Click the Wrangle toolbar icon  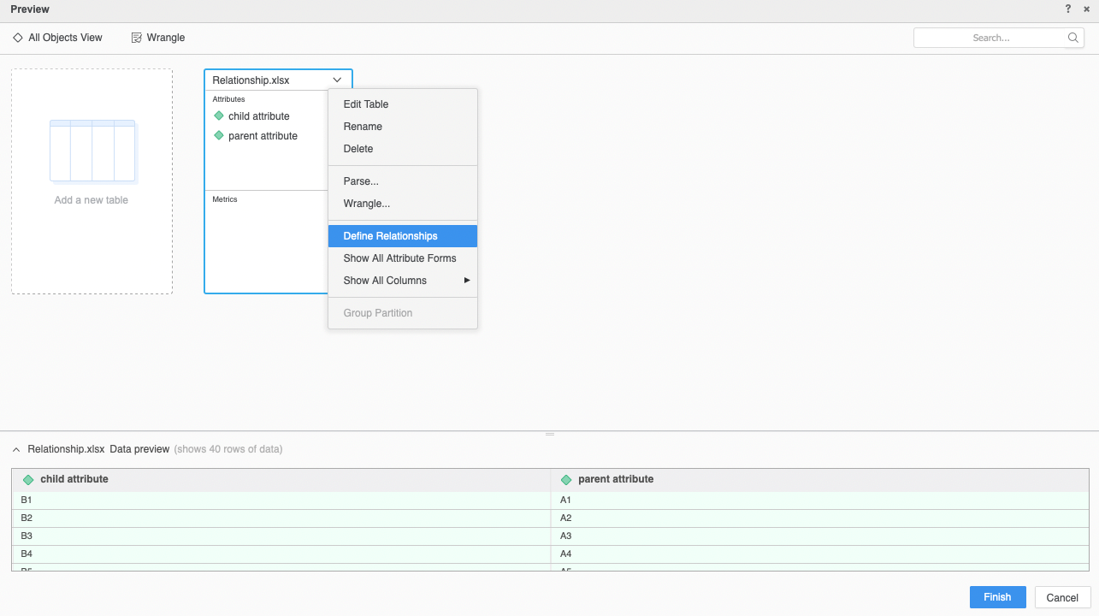(x=137, y=38)
